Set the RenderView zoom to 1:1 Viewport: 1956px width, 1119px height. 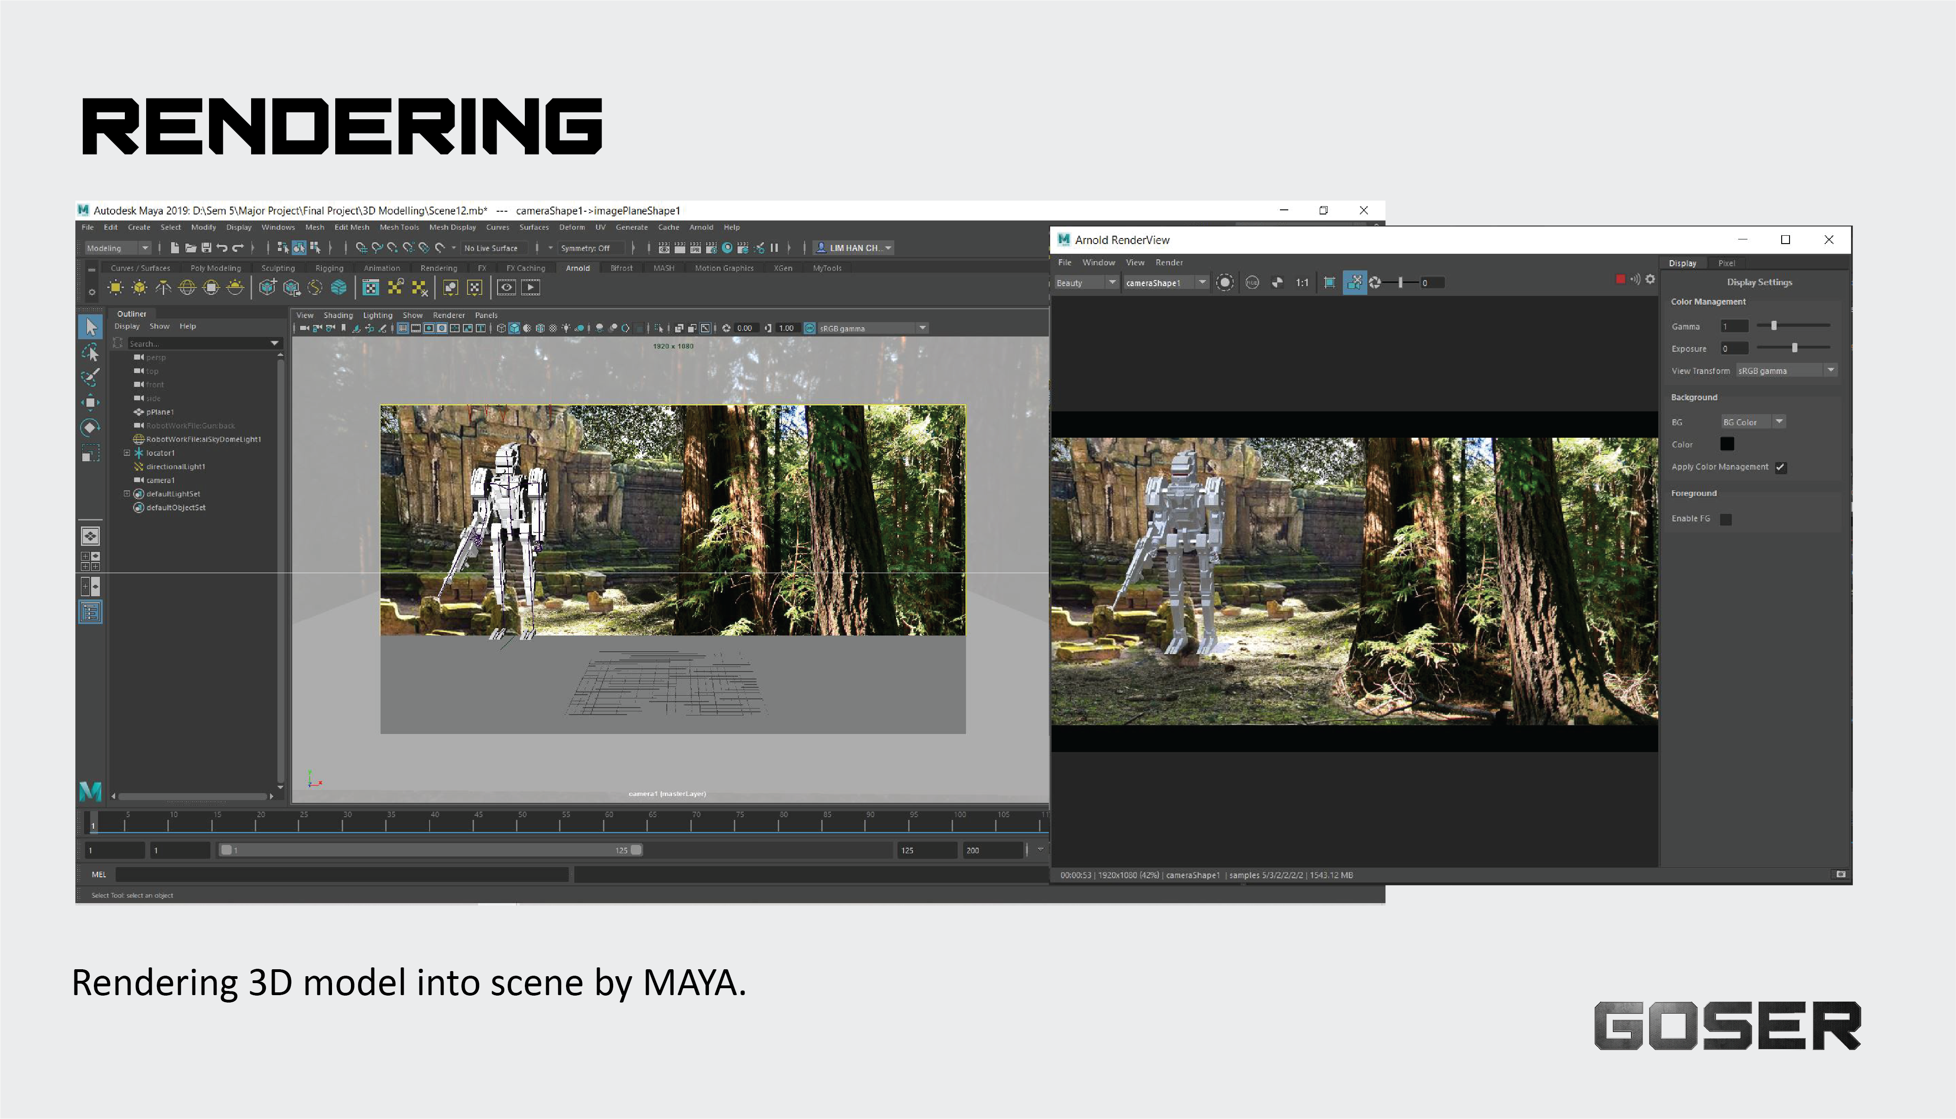click(1302, 283)
